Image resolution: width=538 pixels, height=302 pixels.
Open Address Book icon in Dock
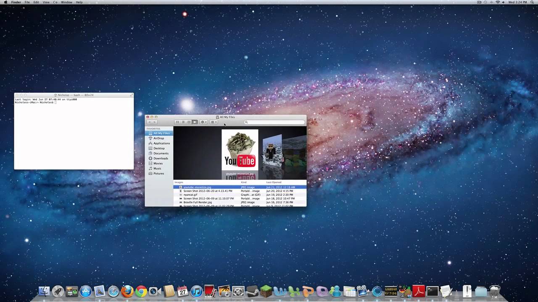pos(169,291)
